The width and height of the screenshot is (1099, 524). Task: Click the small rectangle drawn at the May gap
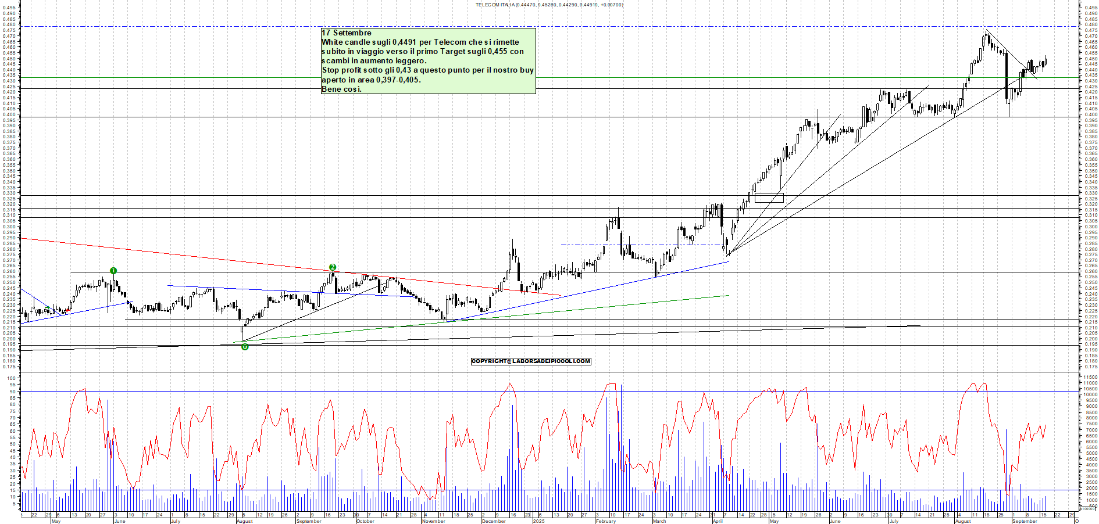coord(769,198)
